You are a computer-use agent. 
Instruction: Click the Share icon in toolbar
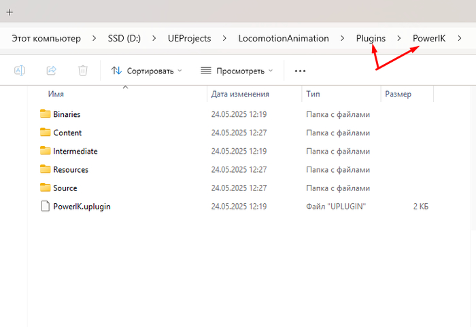coord(51,71)
